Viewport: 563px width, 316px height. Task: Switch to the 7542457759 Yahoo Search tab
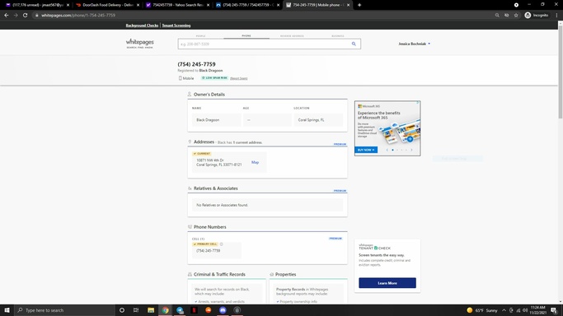[178, 5]
